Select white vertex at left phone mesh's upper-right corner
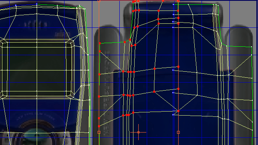258x145 pixels. click(x=79, y=6)
